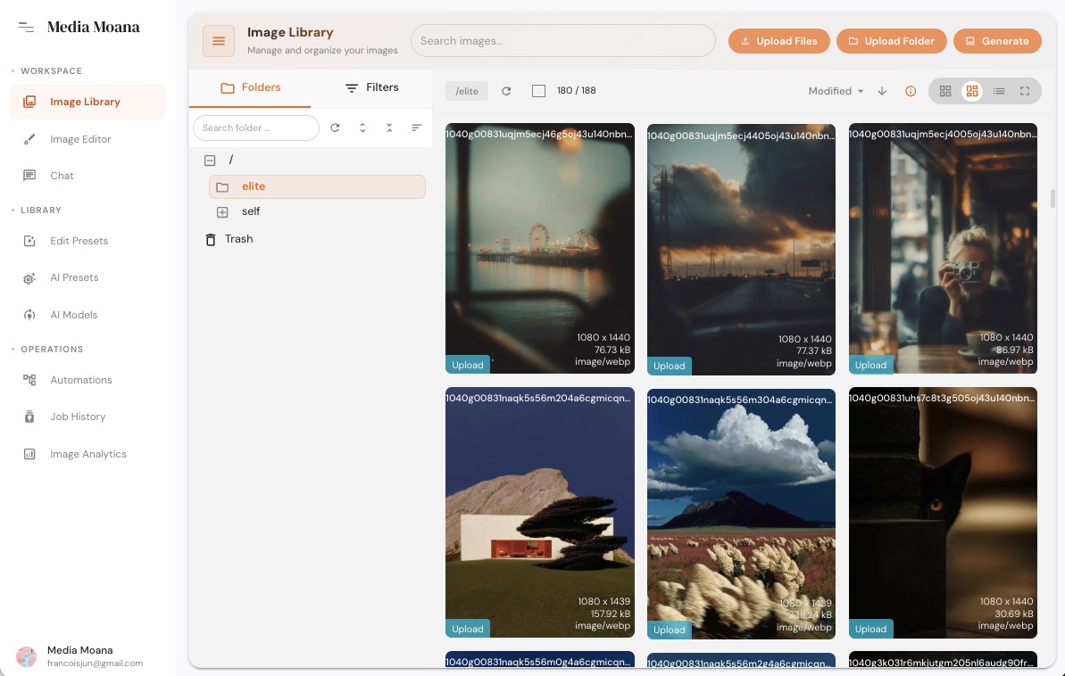Open the mountain with clouds image
1065x676 pixels.
(x=741, y=514)
